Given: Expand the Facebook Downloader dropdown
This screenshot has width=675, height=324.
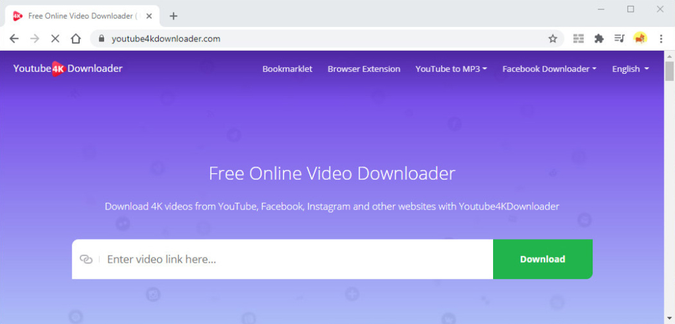Looking at the screenshot, I should [550, 69].
